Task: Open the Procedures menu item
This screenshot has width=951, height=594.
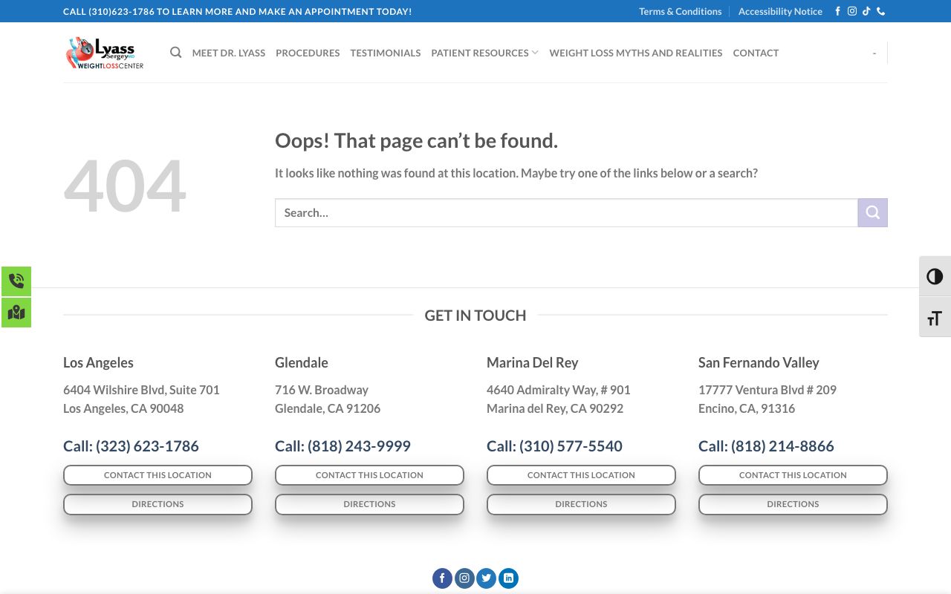Action: click(308, 53)
